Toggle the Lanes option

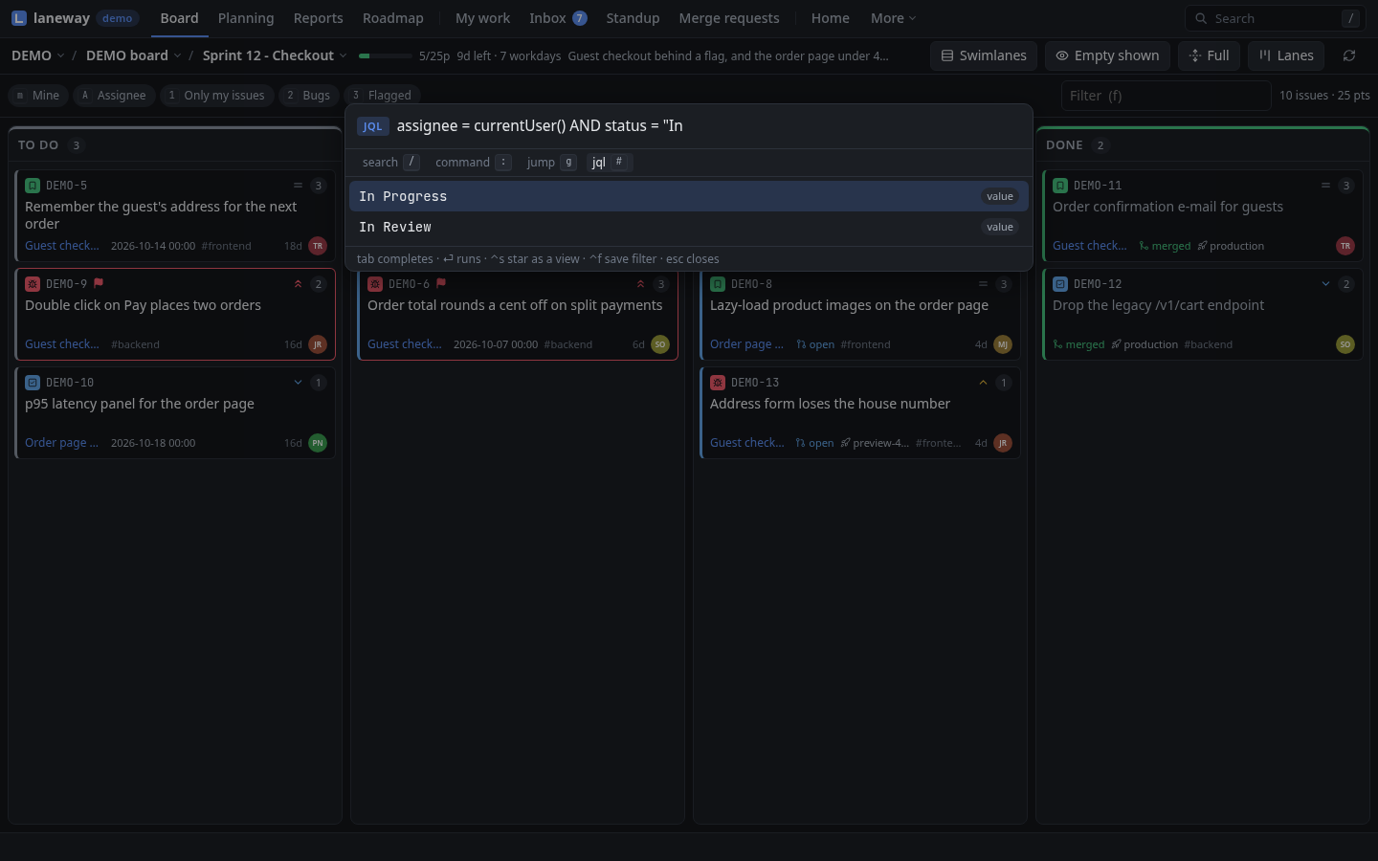pos(1286,55)
